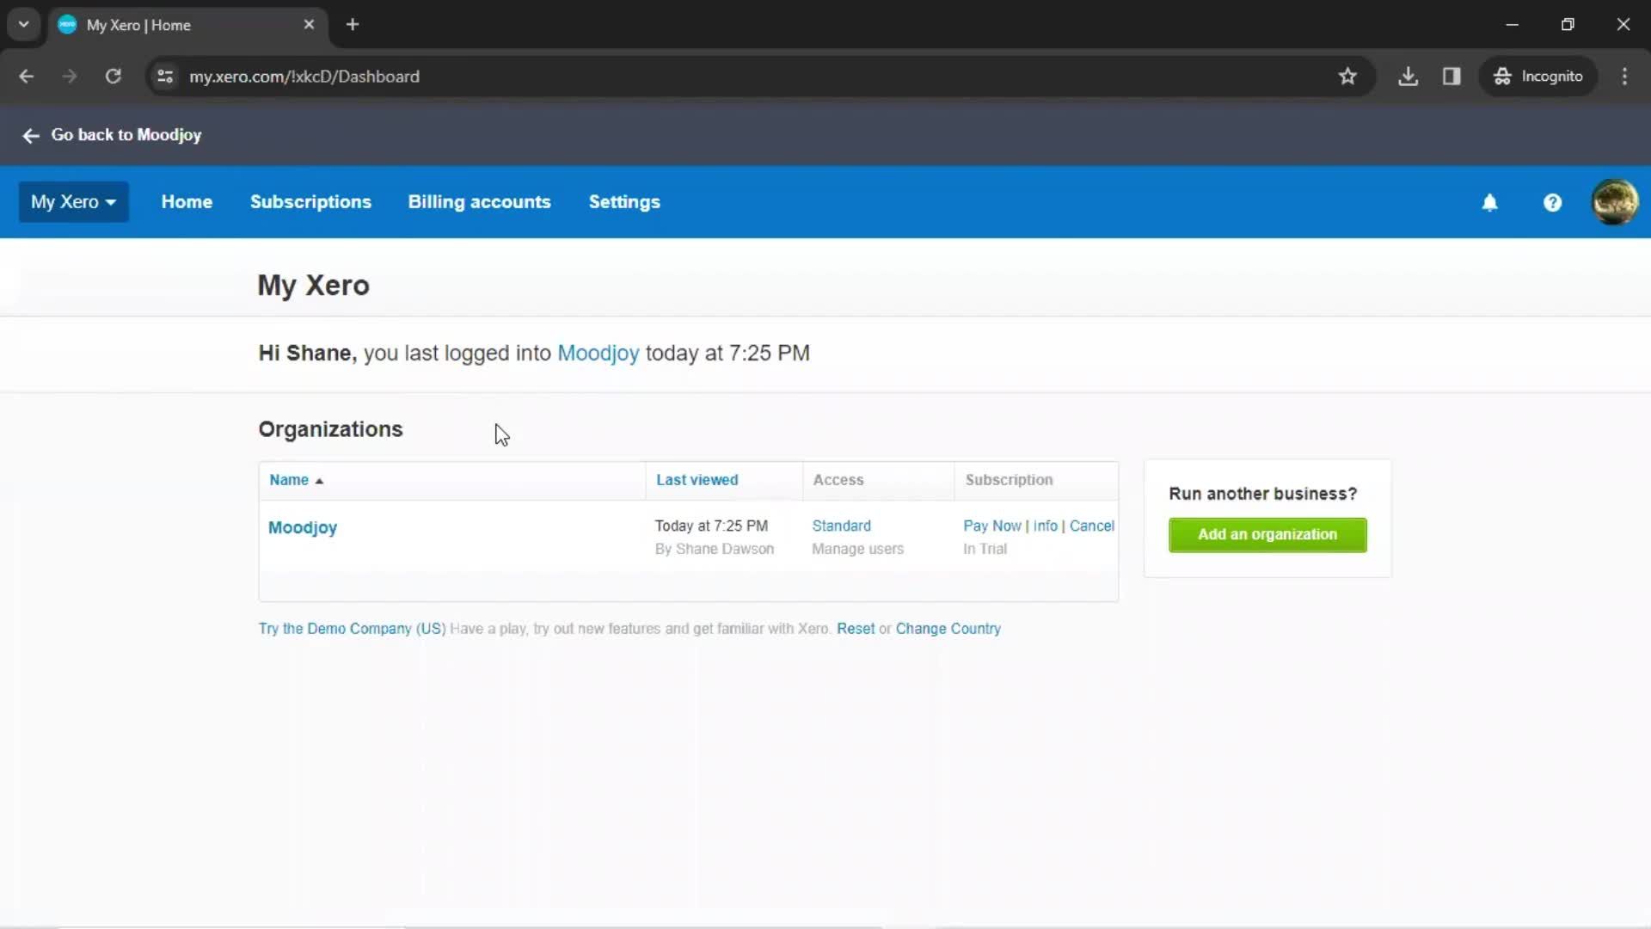Click the Subscription column header
Viewport: 1651px width, 929px height.
1009,480
